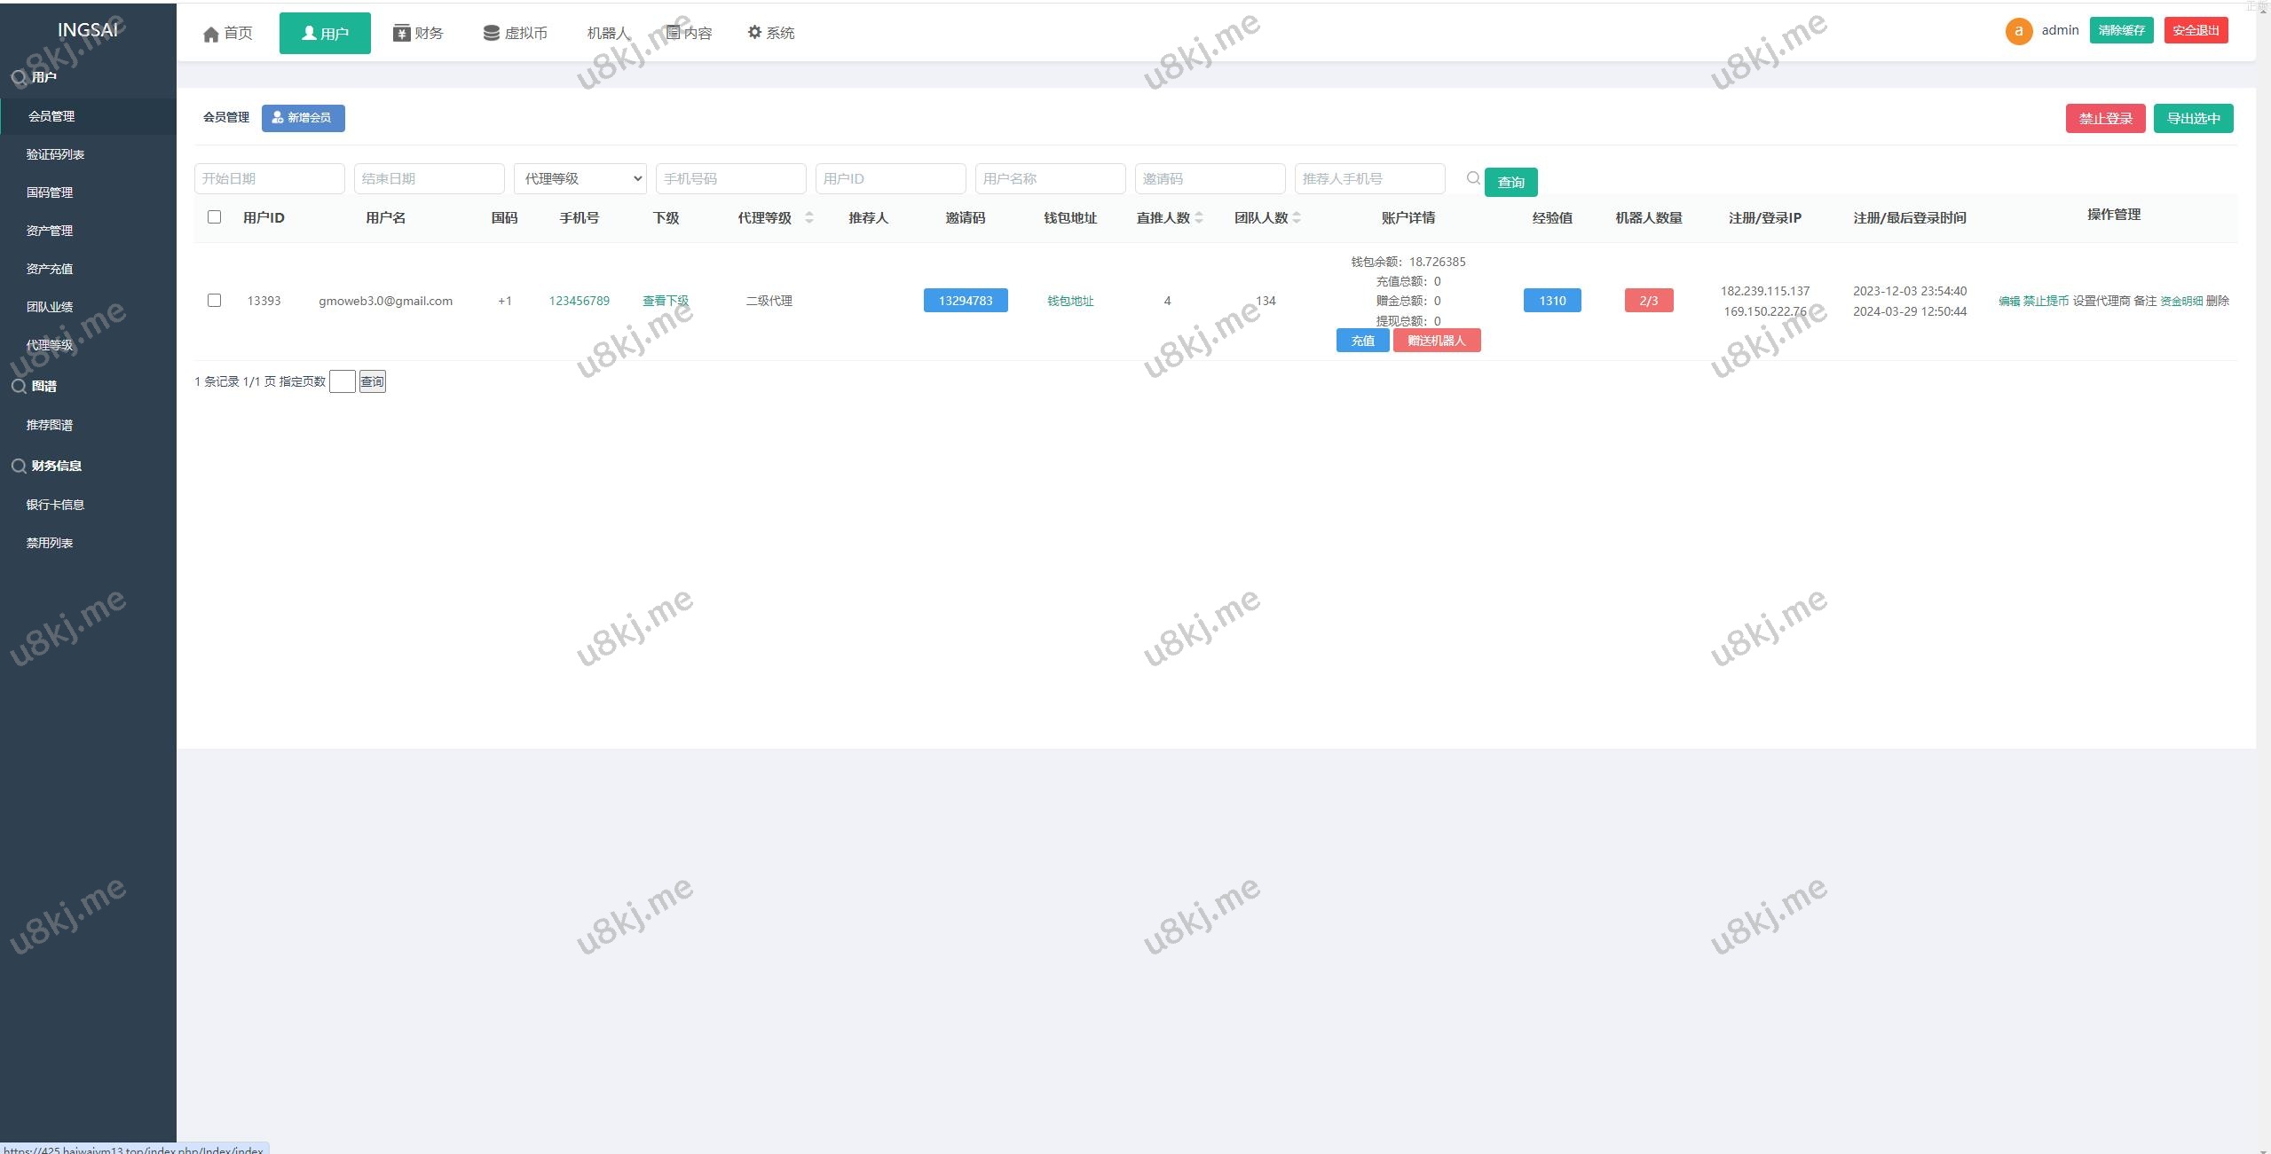The image size is (2271, 1154).
Task: Toggle the select-all checkbox in table header
Action: pos(214,217)
